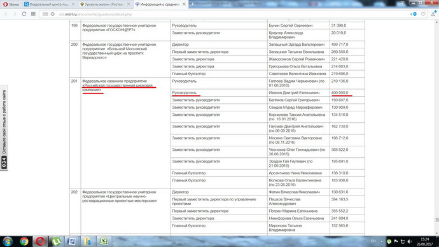Reload the current page
Image resolution: width=439 pixels, height=247 pixels.
coord(24,14)
